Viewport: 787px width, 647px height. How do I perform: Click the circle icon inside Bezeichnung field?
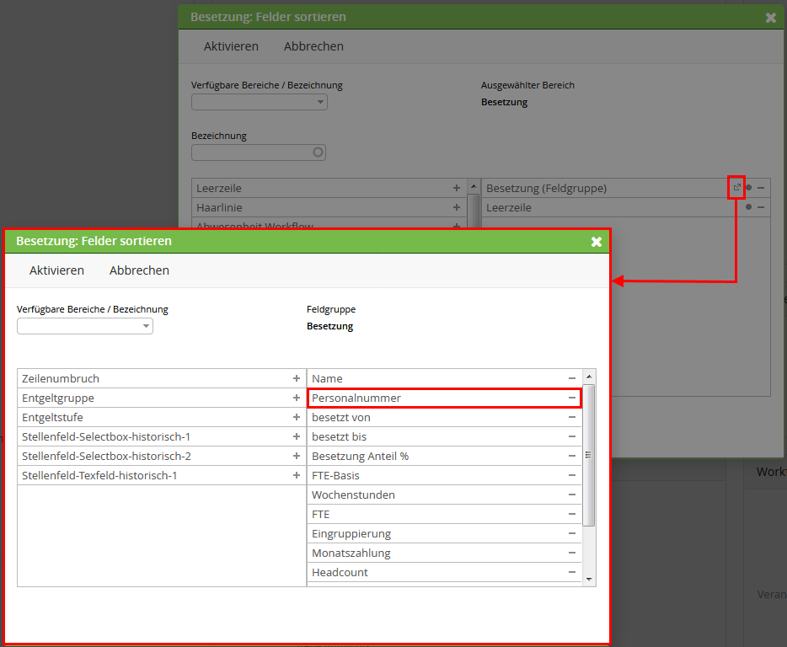(318, 152)
